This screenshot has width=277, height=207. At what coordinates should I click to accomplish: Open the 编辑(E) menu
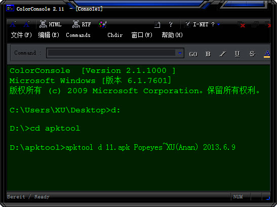pos(49,35)
